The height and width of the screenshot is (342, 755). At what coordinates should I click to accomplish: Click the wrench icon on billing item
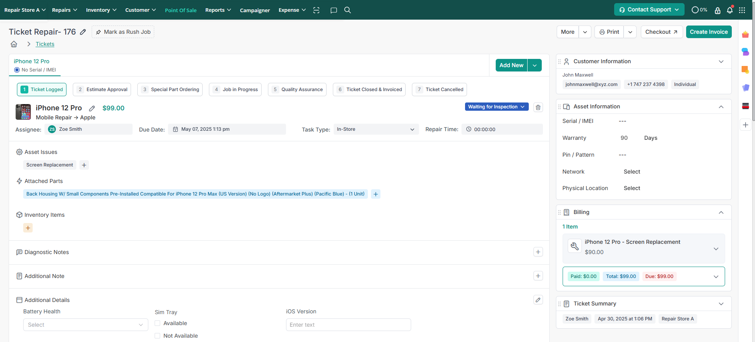click(x=575, y=246)
